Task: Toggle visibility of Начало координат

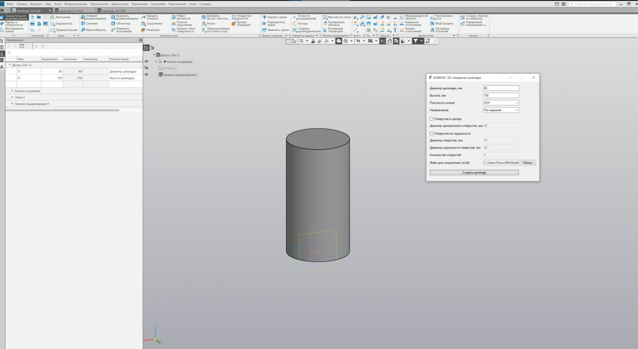Action: [147, 61]
